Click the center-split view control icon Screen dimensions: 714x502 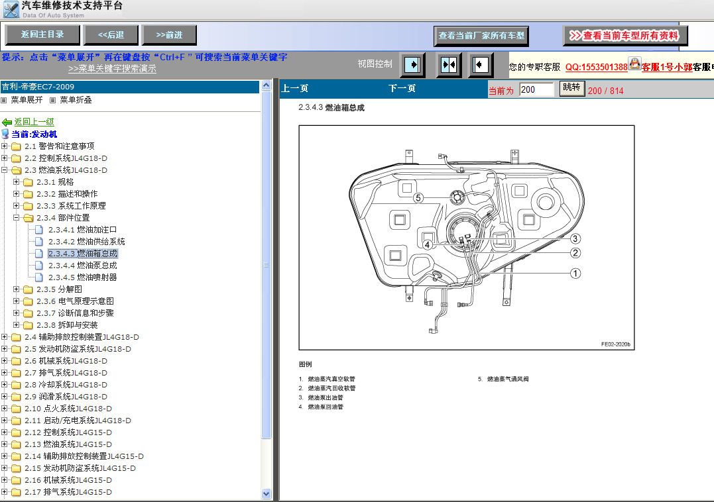(x=449, y=65)
